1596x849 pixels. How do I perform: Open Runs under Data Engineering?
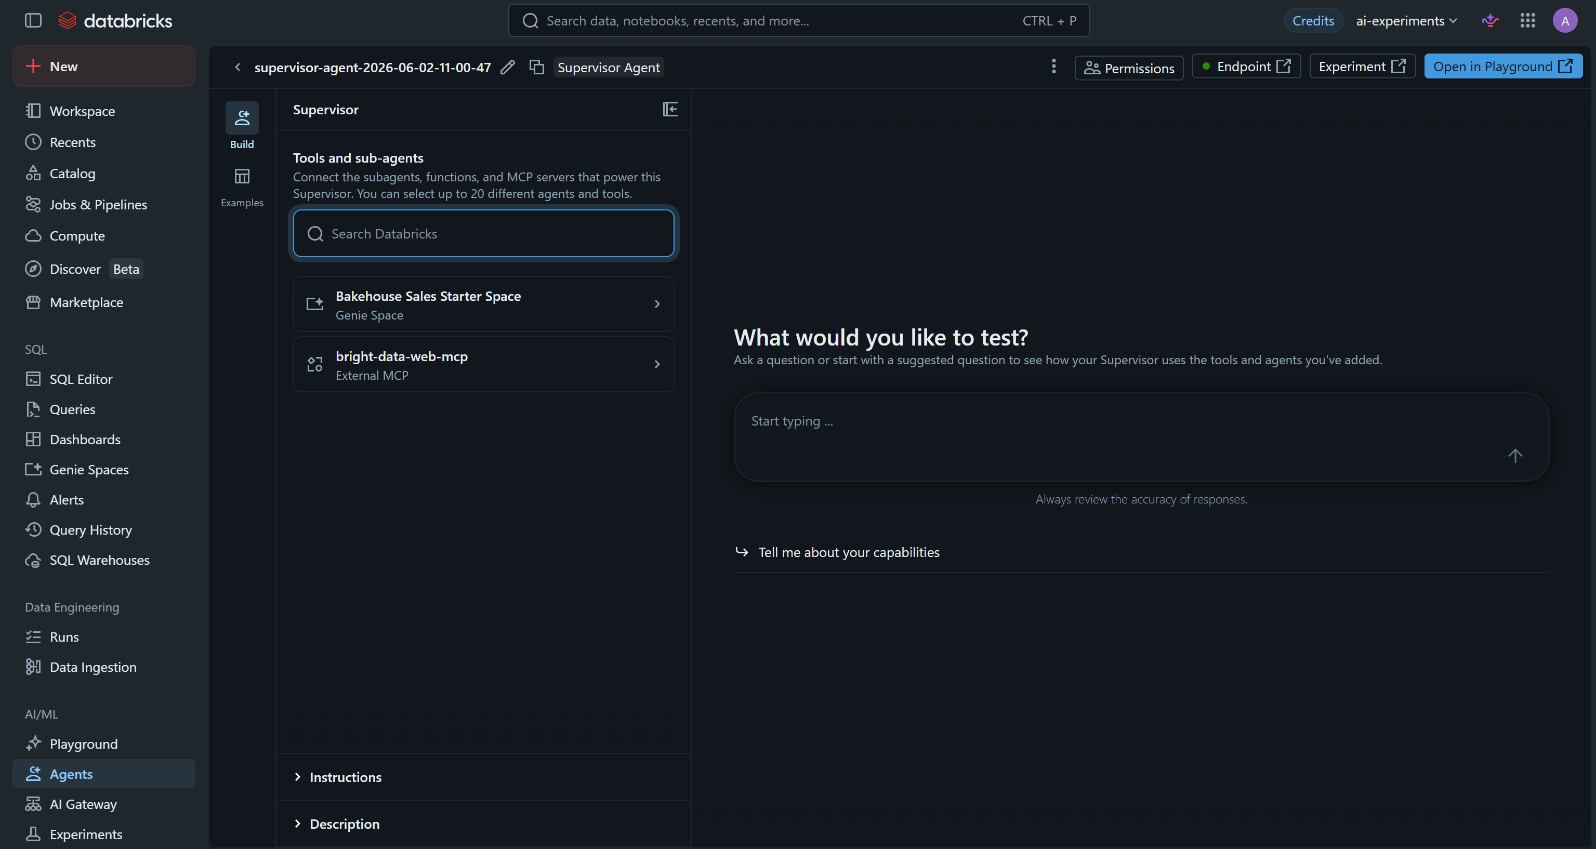[x=103, y=636]
